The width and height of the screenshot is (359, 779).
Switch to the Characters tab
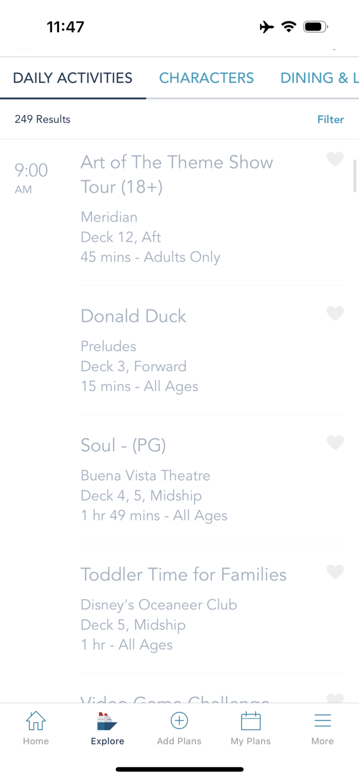(x=206, y=78)
